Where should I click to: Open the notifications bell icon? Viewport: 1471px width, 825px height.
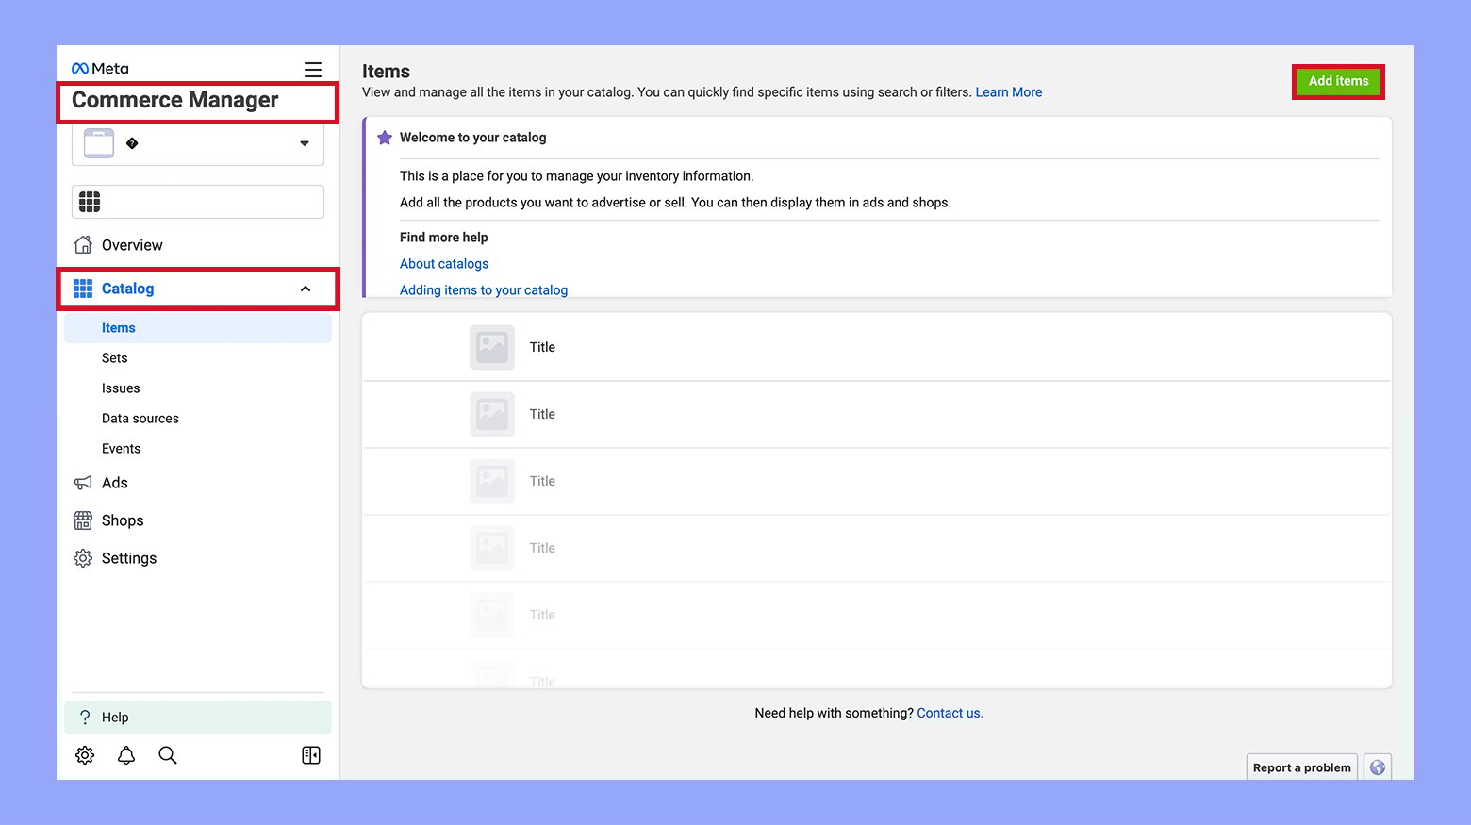pos(126,754)
